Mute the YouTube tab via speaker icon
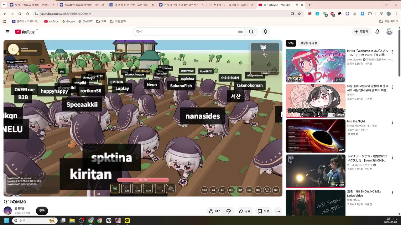This screenshot has height=225, width=401. pos(297,5)
